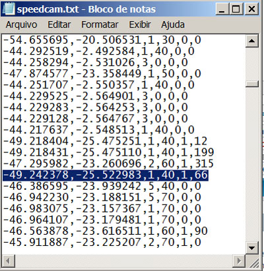264x271 pixels.
Task: Click the vertical scrollbar thumb
Action: (251, 84)
